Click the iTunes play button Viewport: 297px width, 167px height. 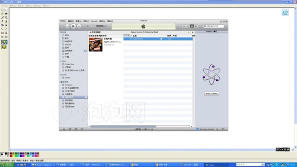pos(73,26)
